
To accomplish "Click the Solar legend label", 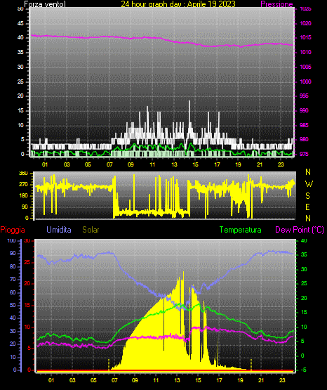I will tap(91, 230).
